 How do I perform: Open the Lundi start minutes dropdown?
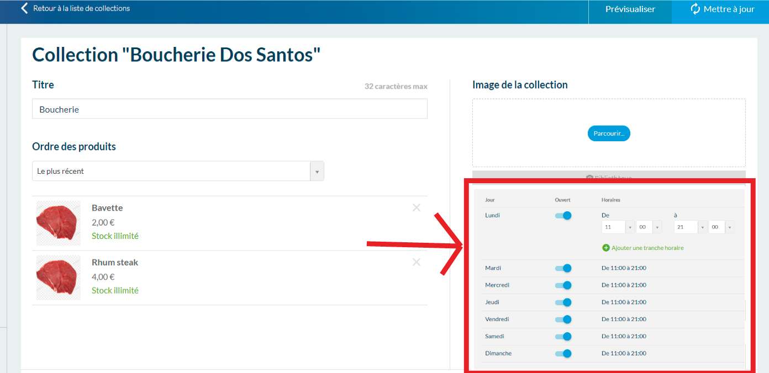coord(649,227)
